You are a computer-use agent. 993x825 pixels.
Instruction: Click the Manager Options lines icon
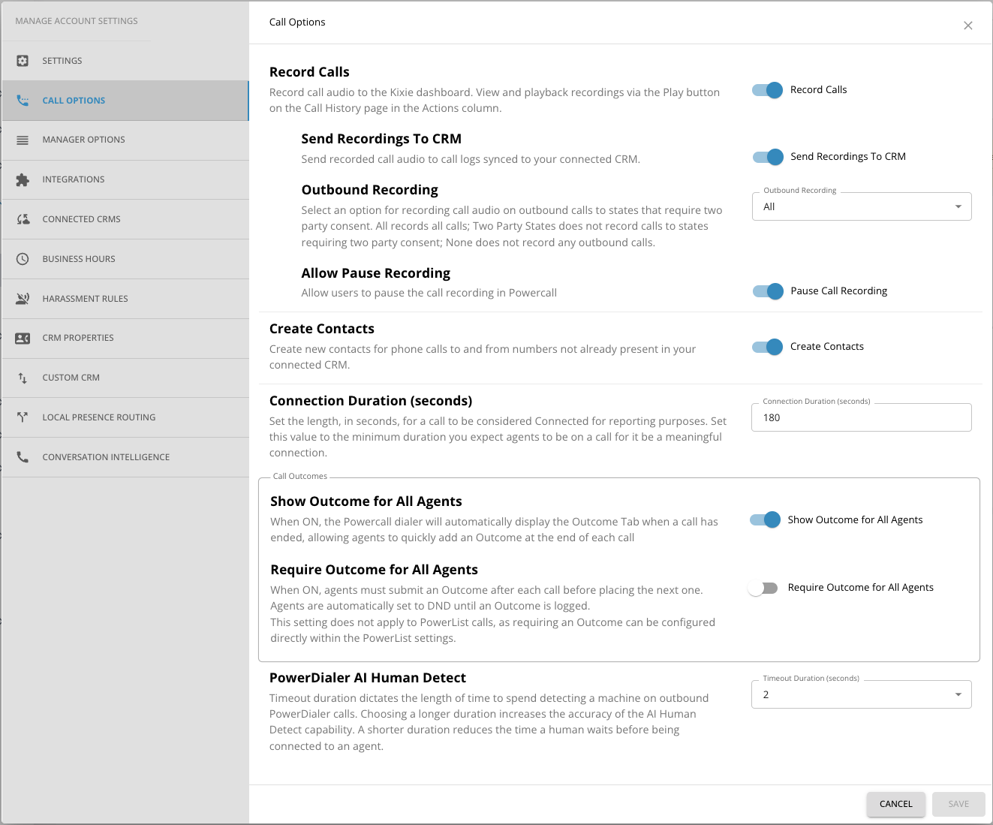(23, 140)
